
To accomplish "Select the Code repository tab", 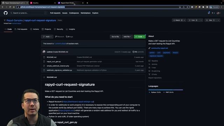I will tap(8, 29).
